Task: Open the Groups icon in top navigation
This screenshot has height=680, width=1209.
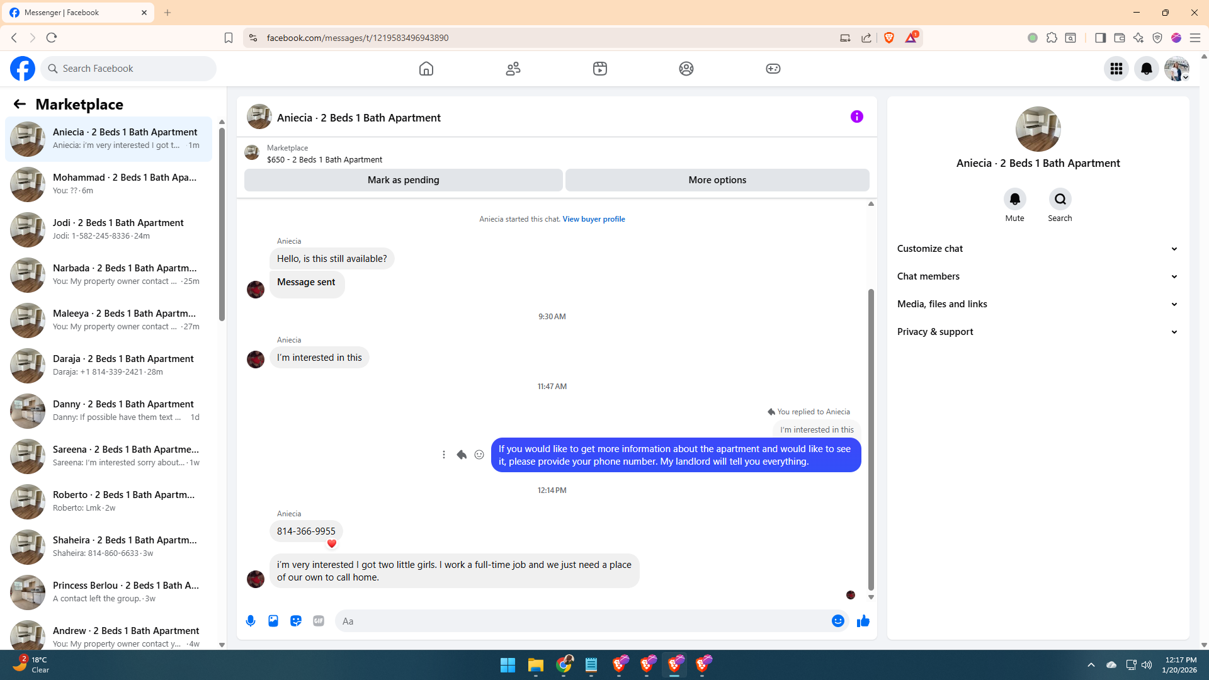Action: [x=686, y=69]
